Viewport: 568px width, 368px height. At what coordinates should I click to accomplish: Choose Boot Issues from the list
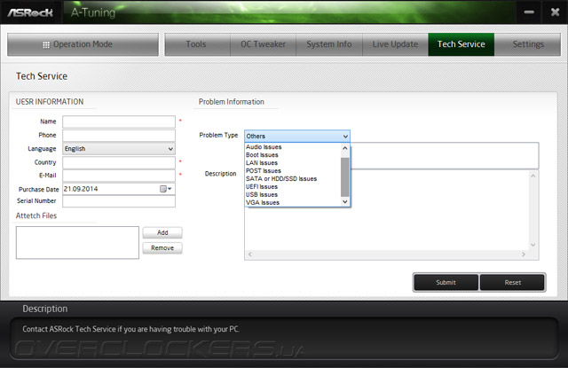[293, 155]
